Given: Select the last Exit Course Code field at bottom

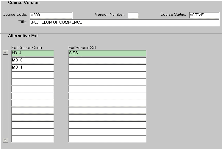Looking at the screenshot, I should pos(32,139).
